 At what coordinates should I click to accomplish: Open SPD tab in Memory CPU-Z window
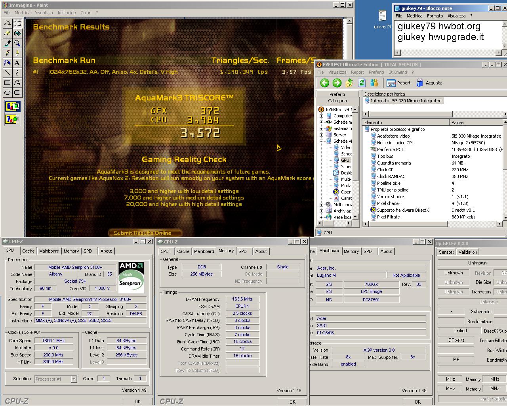click(243, 251)
